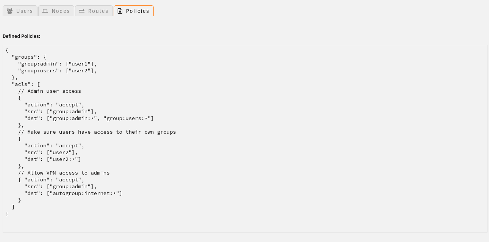Switch to the Users tab

click(x=20, y=11)
